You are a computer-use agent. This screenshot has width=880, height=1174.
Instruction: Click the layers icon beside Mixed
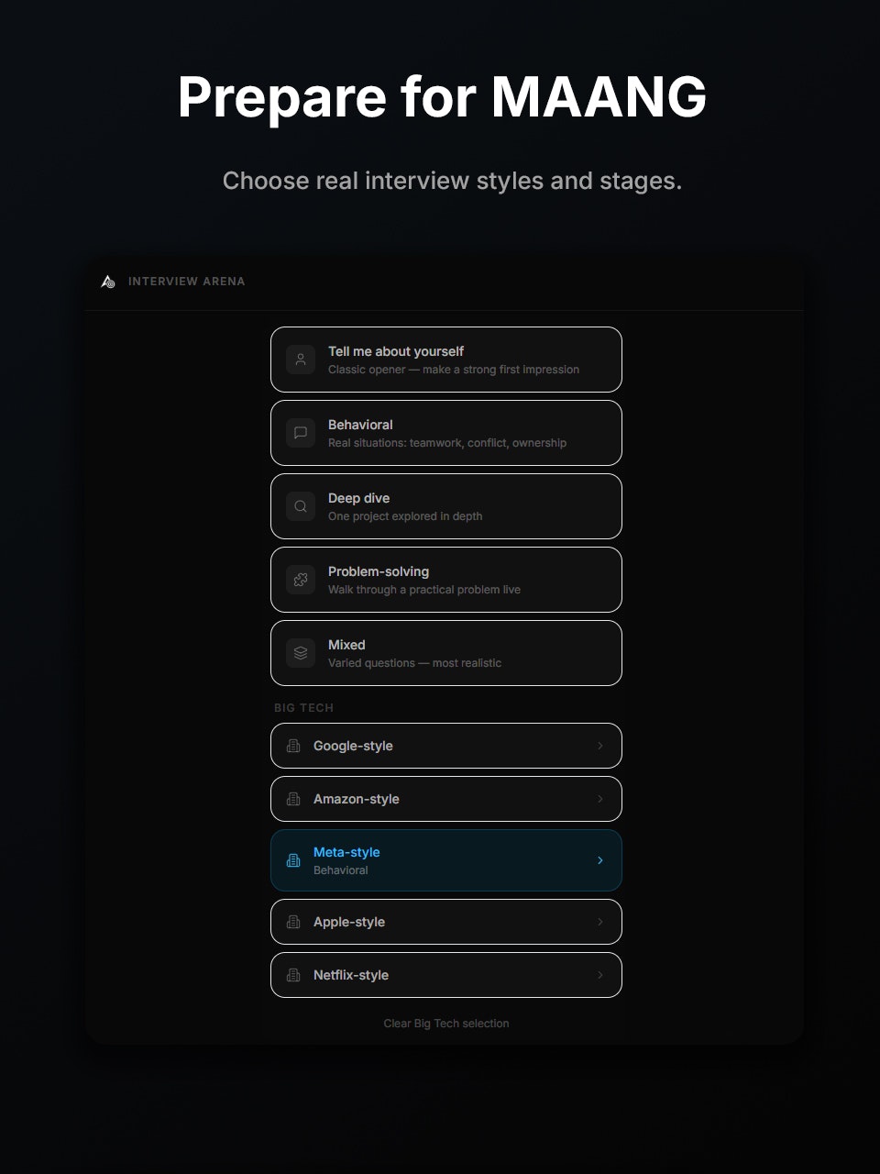(301, 653)
